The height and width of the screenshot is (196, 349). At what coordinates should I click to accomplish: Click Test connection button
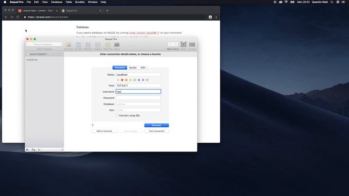pyautogui.click(x=157, y=131)
